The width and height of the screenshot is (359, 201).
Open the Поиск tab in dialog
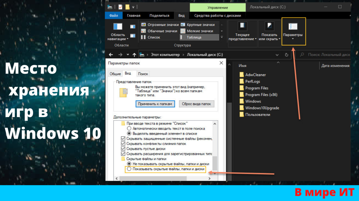click(x=143, y=74)
